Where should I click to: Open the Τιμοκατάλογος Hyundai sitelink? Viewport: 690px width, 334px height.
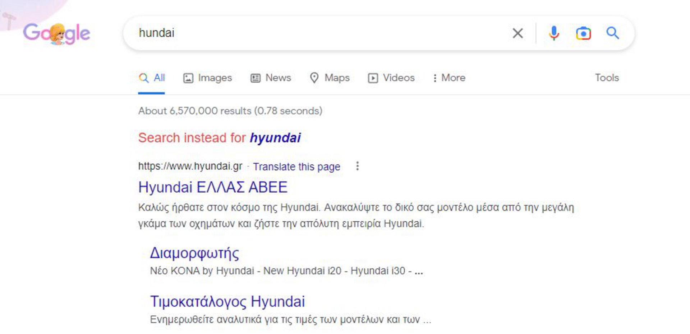(227, 302)
